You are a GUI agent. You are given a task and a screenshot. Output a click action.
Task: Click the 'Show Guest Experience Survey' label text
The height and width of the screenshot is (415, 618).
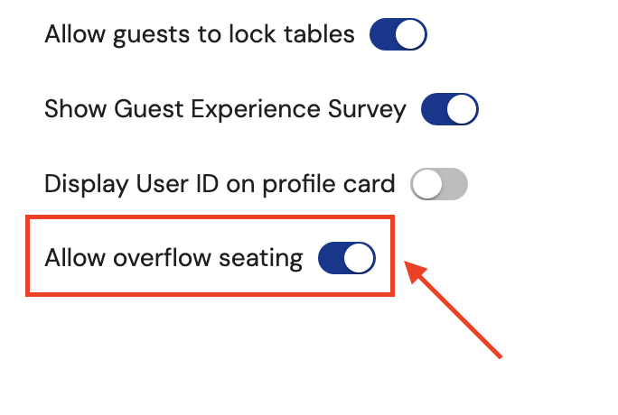[x=225, y=110]
